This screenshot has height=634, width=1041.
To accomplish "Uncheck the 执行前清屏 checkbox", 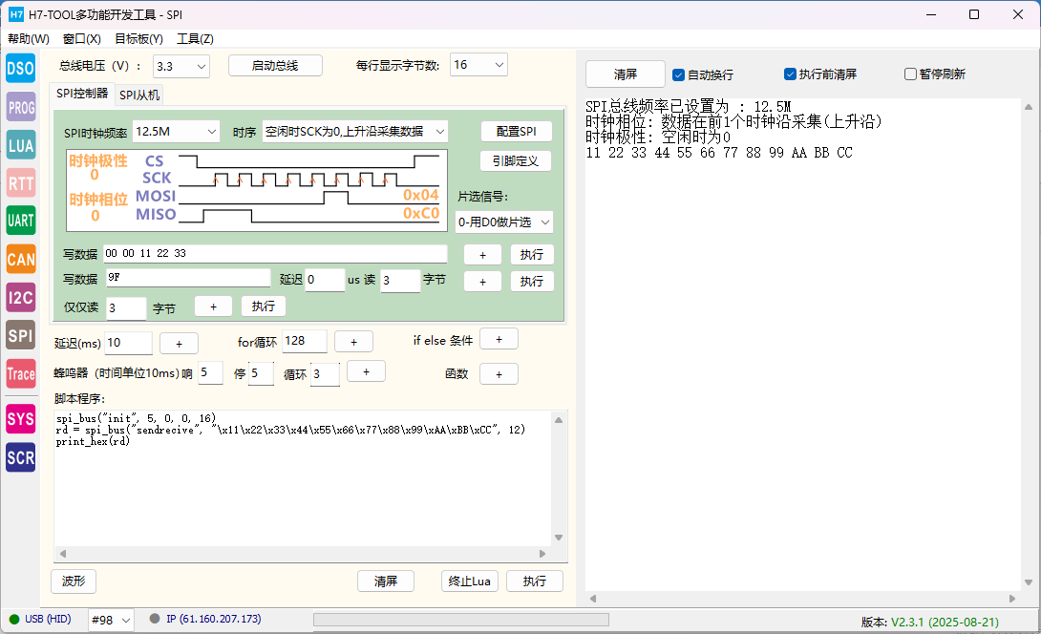I will click(790, 74).
